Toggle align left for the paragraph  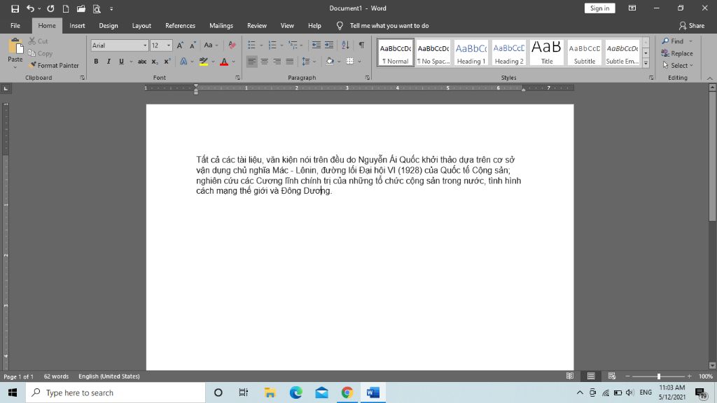click(x=251, y=62)
